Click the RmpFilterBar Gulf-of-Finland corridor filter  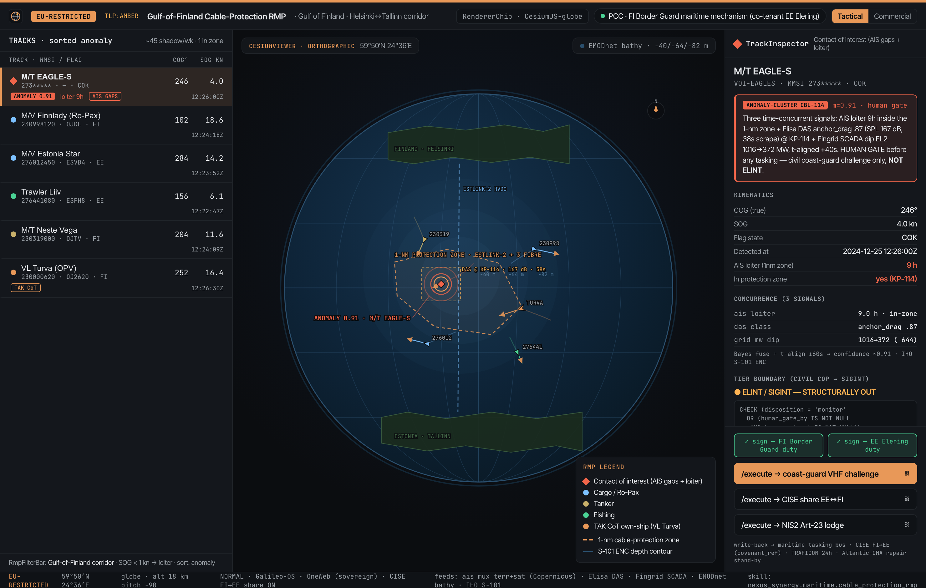(x=81, y=563)
